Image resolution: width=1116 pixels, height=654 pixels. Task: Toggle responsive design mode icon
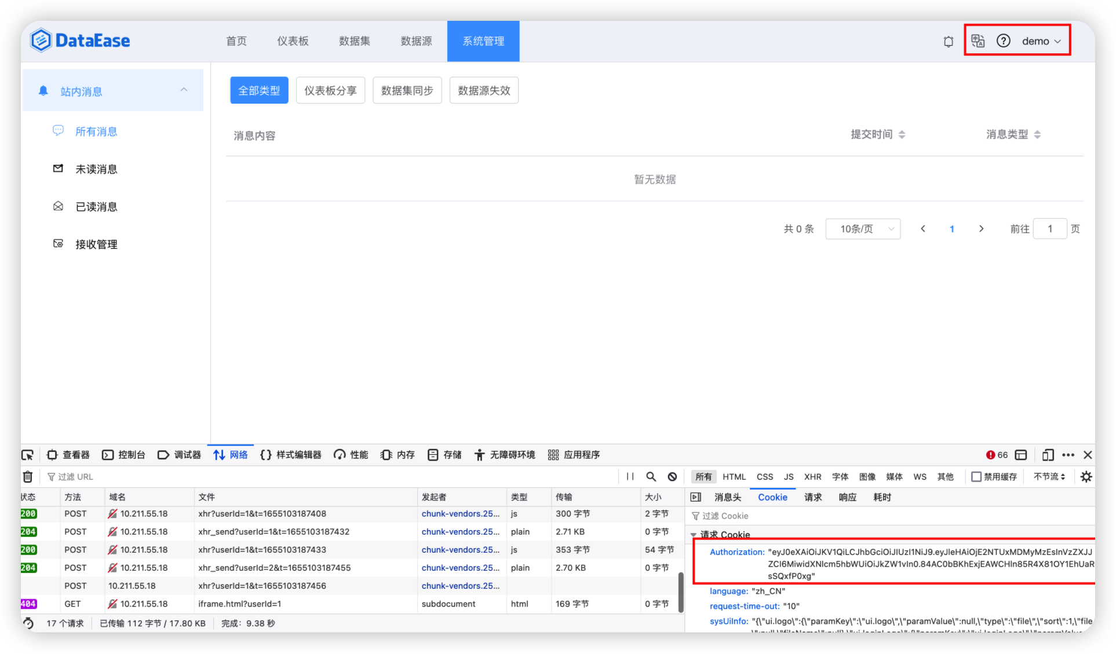[x=1047, y=455]
